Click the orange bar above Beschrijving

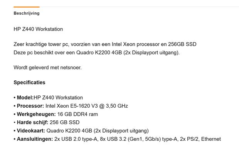coord(26,7)
